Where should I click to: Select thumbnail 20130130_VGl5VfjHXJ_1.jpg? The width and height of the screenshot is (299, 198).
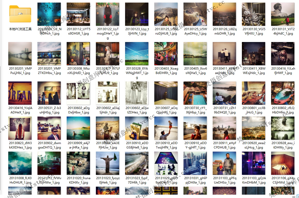[254, 14]
